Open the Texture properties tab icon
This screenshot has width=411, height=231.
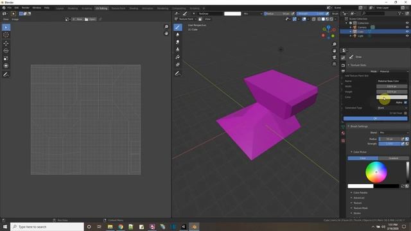343,141
